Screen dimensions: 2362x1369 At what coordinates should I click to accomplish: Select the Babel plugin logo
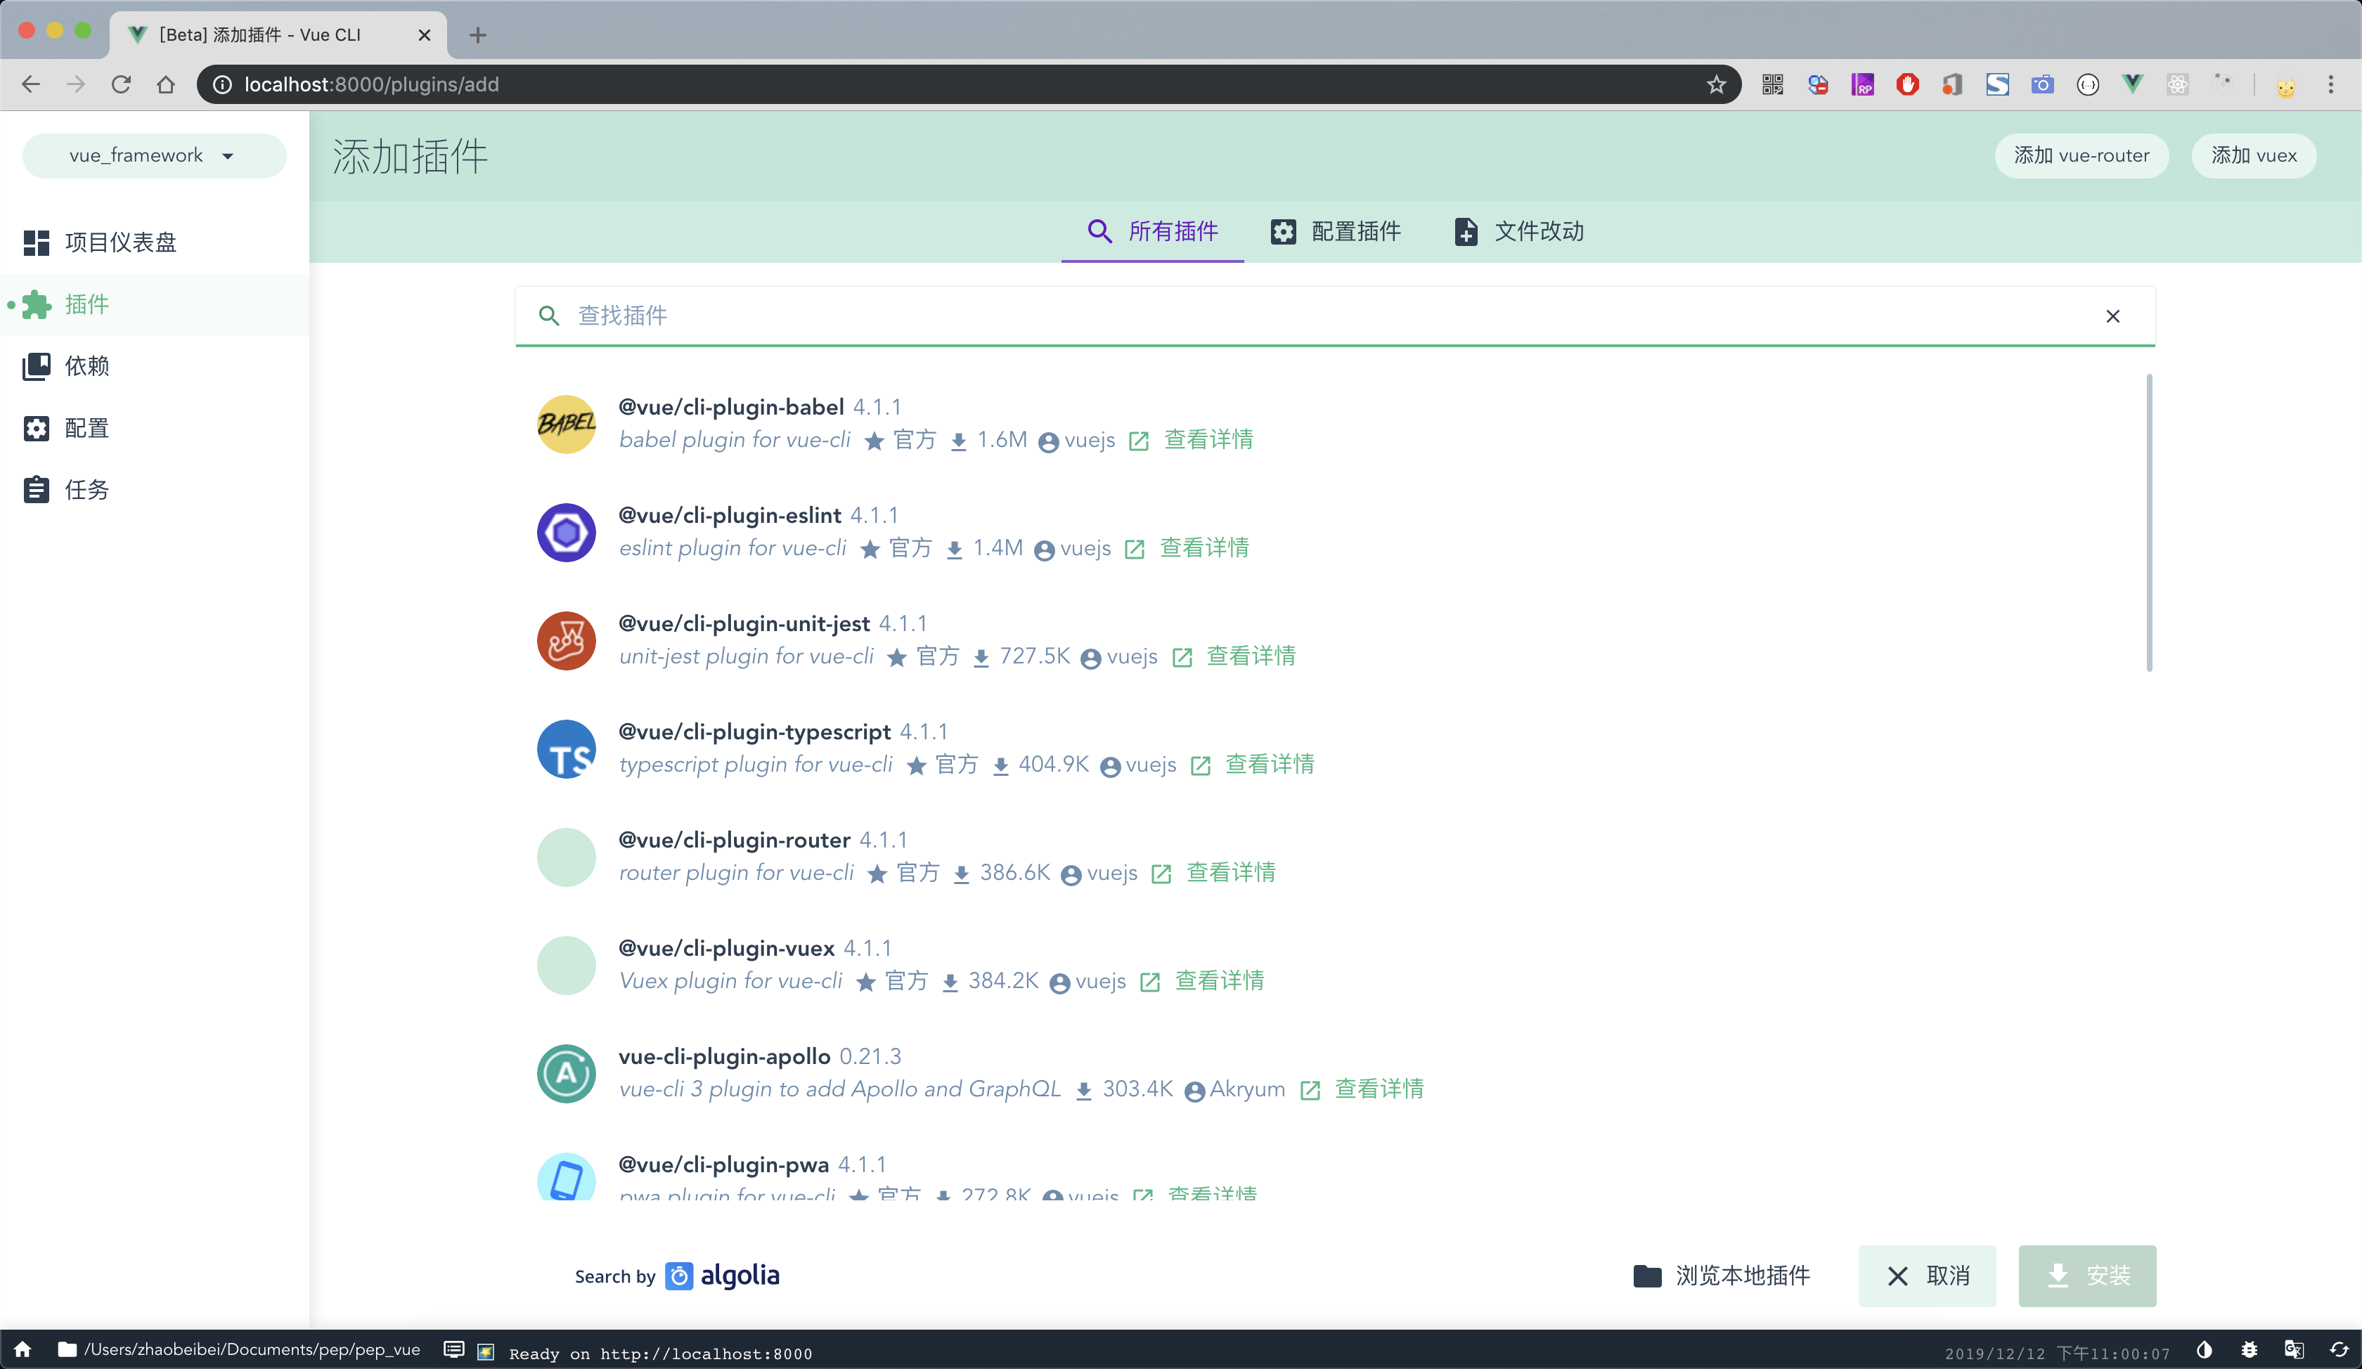566,424
